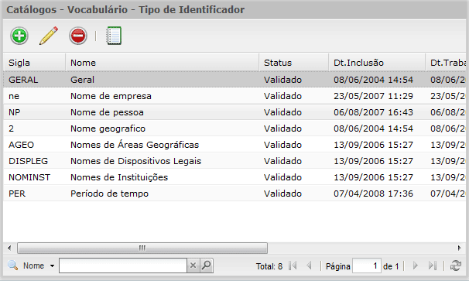This screenshot has height=281, width=469.
Task: Click the magnifier icon beside Nome filter
Action: (12, 266)
